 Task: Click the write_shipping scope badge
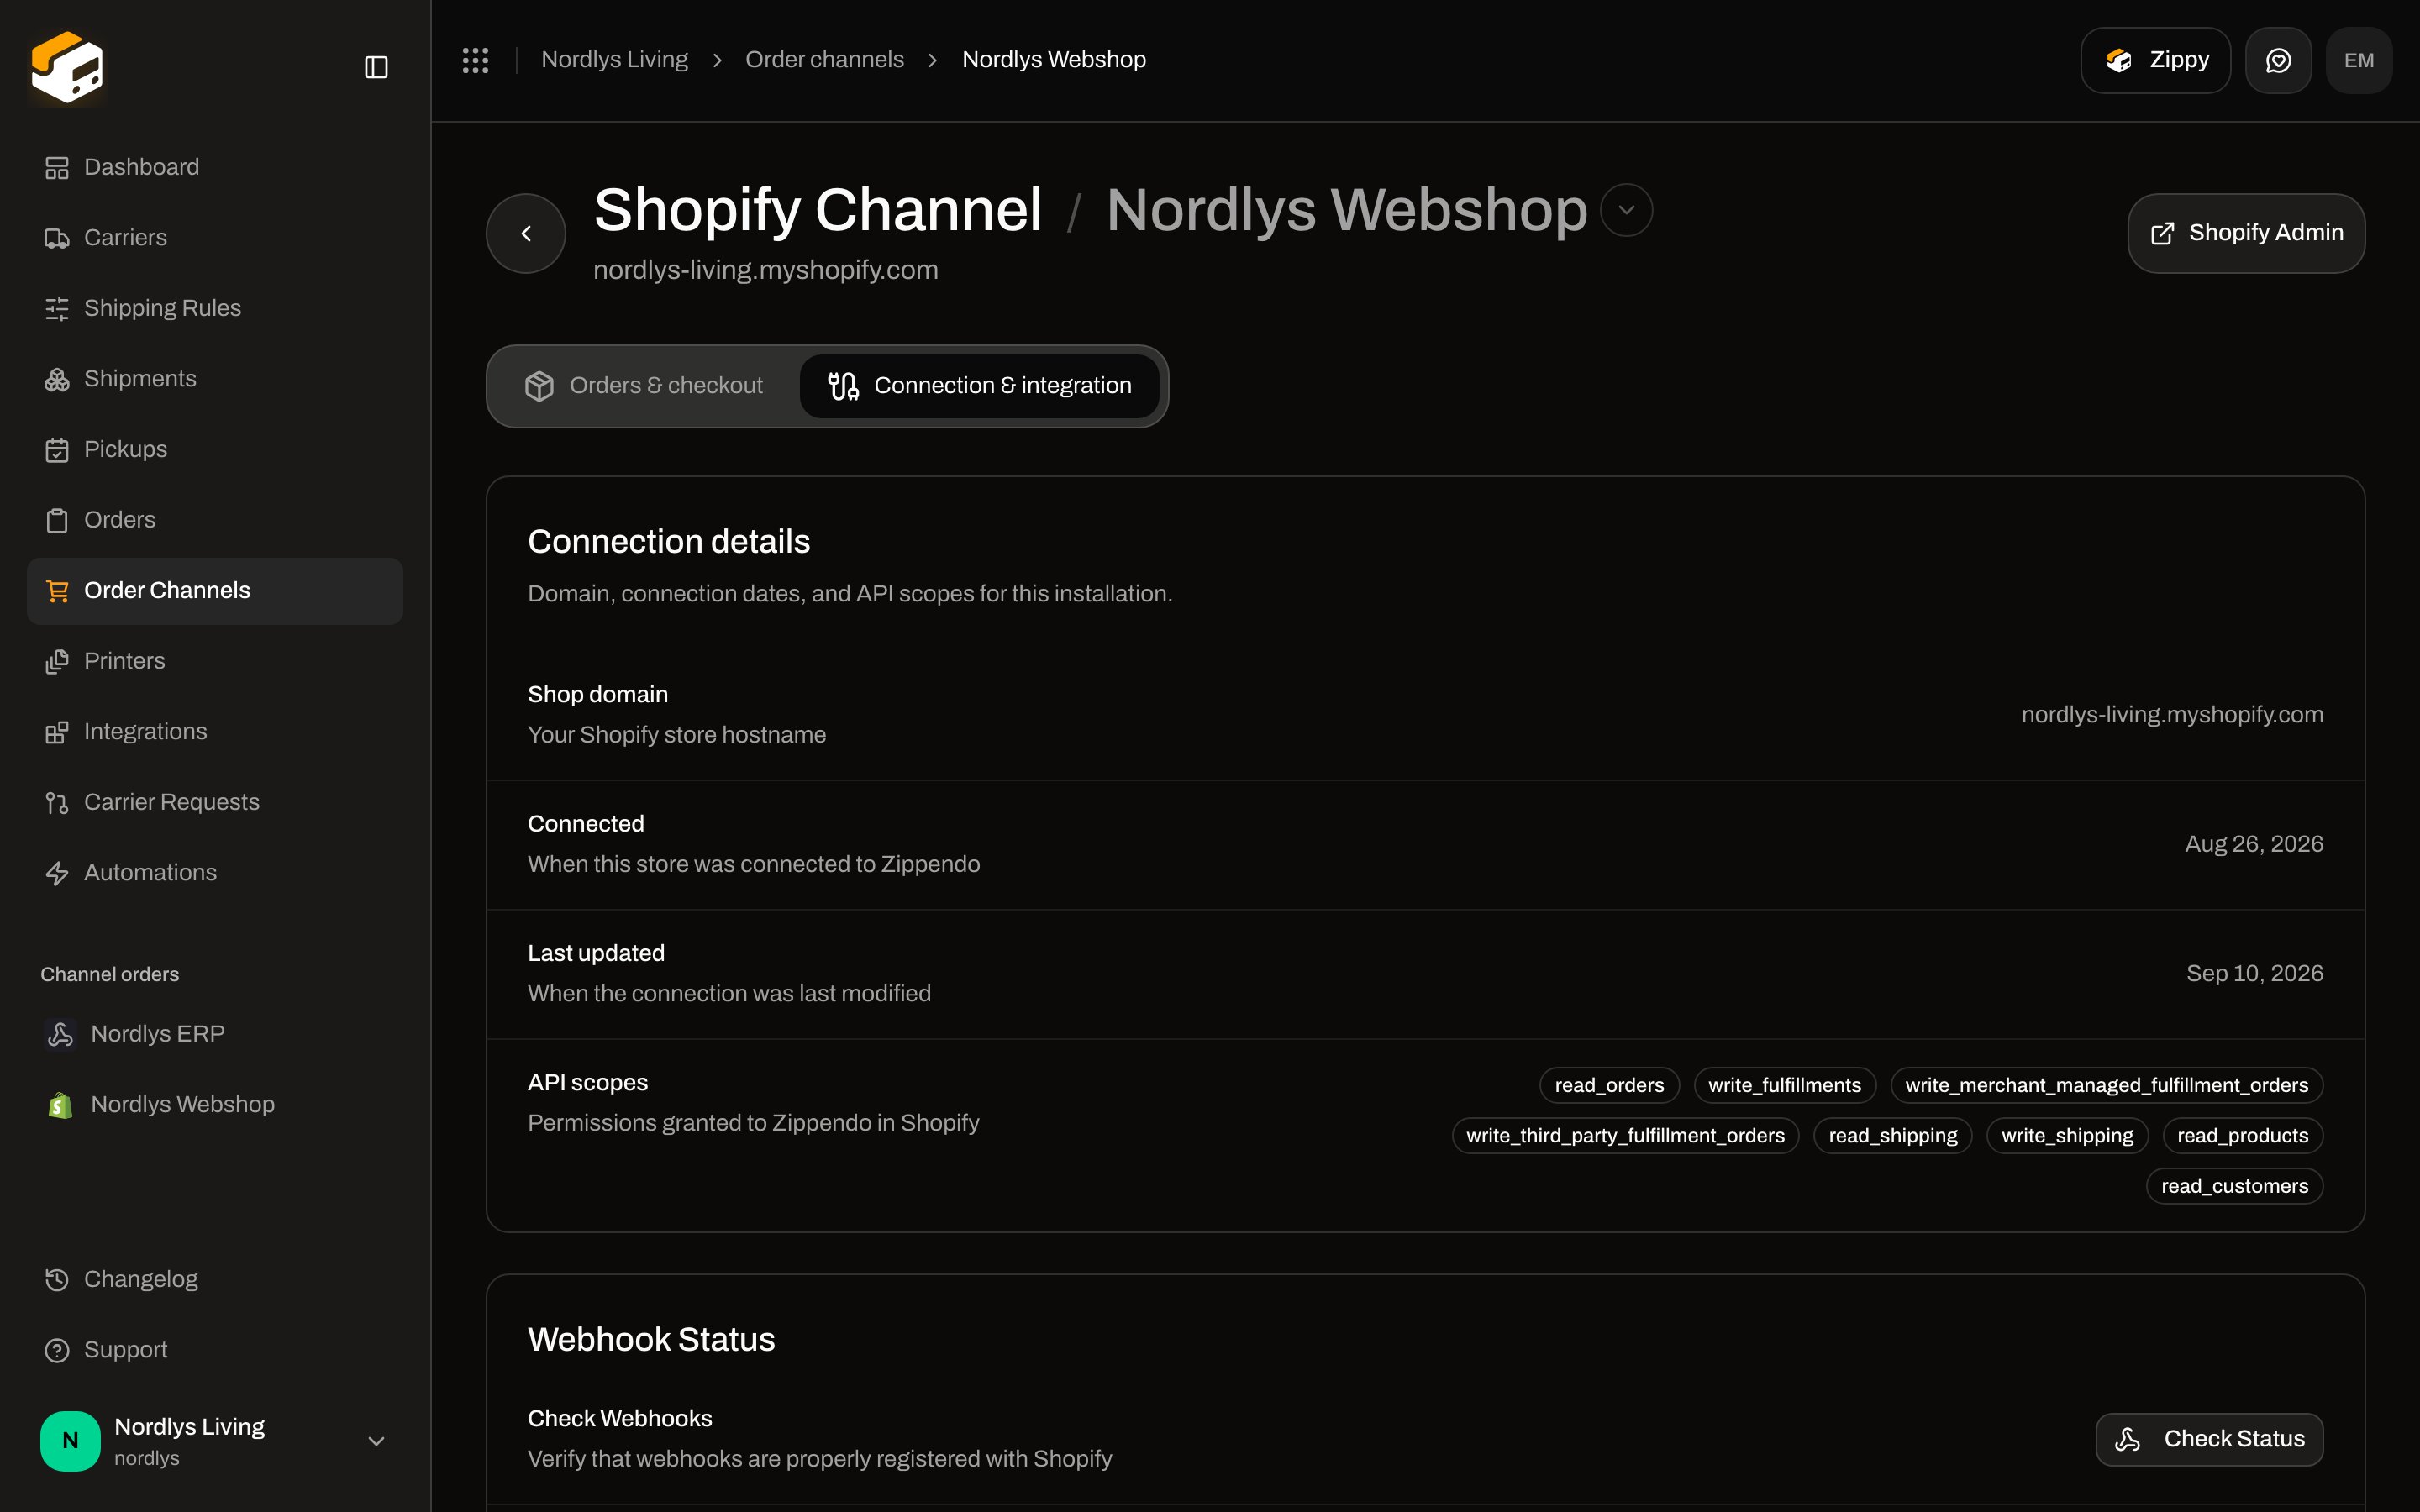(2067, 1136)
